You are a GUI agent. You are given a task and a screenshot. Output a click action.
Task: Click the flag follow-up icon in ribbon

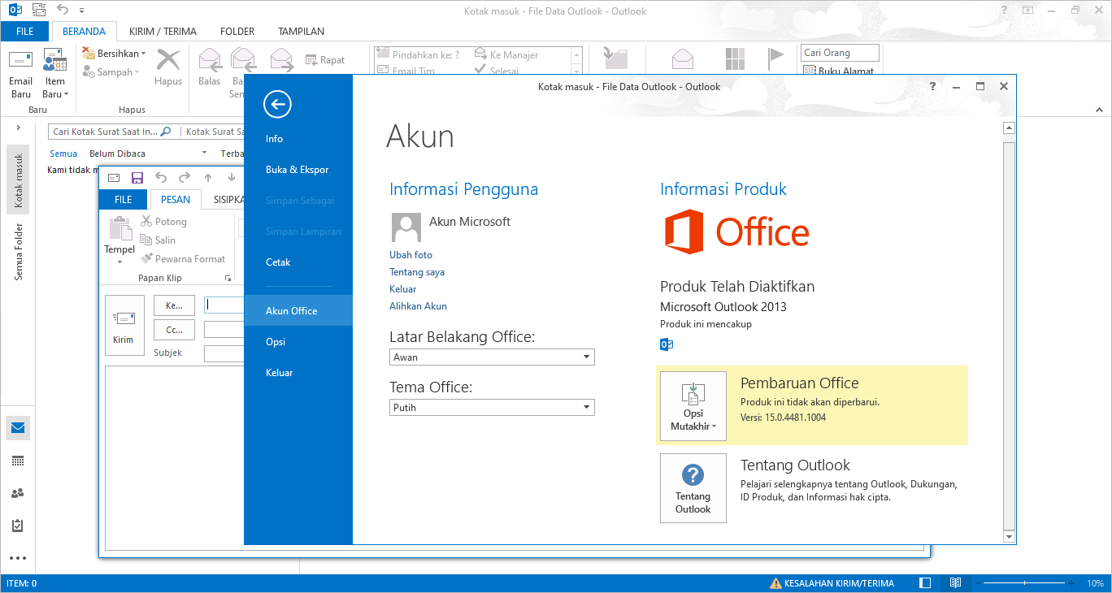(x=775, y=58)
